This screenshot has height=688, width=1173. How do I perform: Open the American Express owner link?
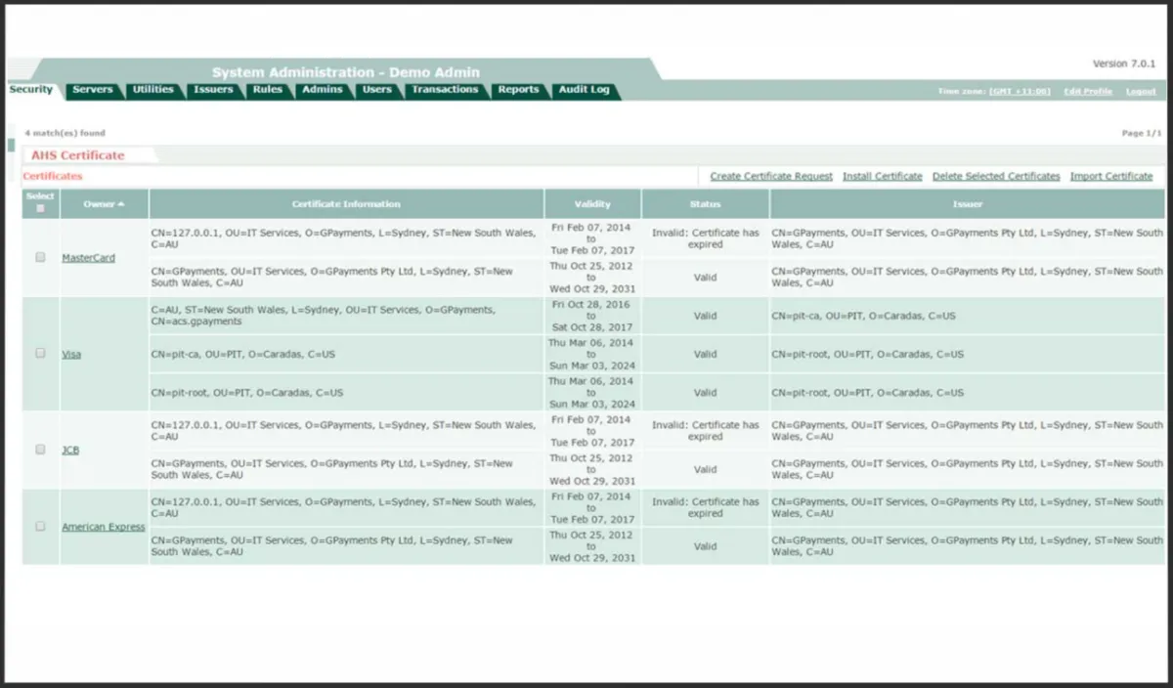point(104,527)
